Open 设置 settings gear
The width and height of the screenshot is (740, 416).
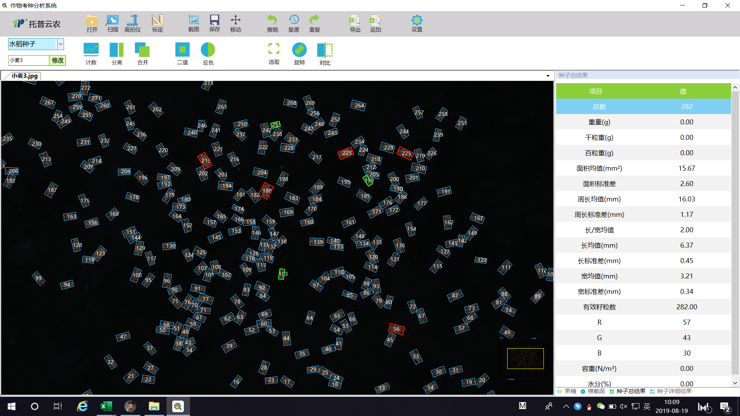pos(417,23)
